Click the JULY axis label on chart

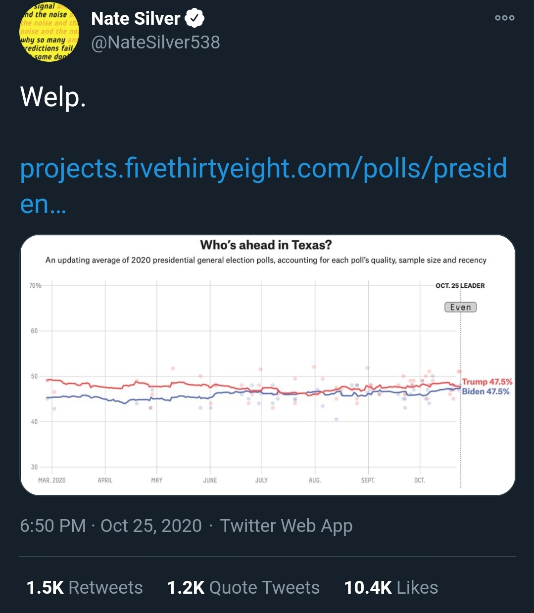point(261,480)
